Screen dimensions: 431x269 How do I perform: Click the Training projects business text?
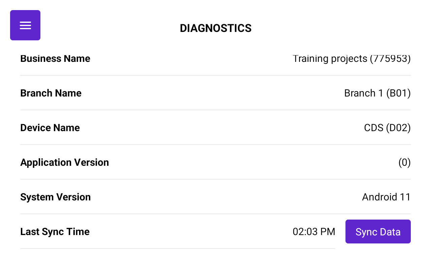point(330,59)
